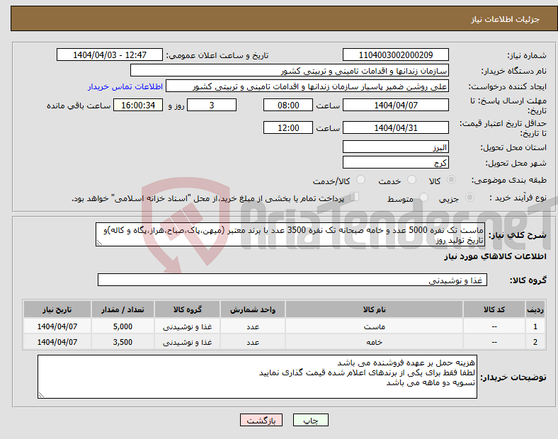Click the response deadline date 1404/04/07 field
The image size is (558, 439).
click(x=395, y=105)
